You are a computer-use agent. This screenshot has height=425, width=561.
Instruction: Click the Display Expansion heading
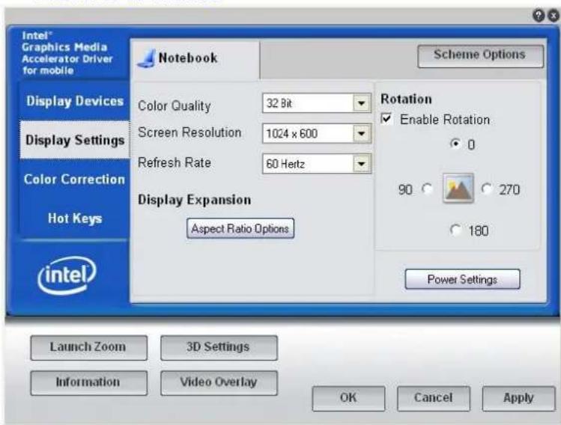(x=194, y=200)
